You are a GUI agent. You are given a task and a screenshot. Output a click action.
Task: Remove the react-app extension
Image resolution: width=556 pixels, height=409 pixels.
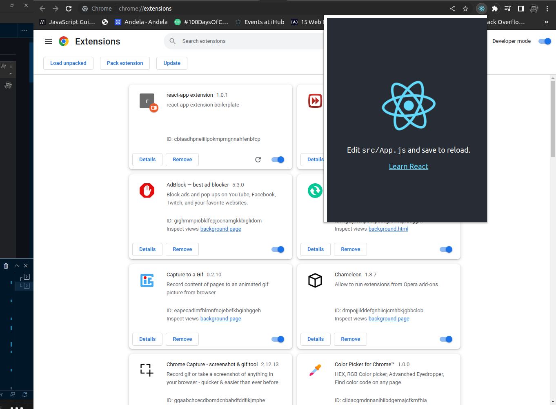[182, 160]
